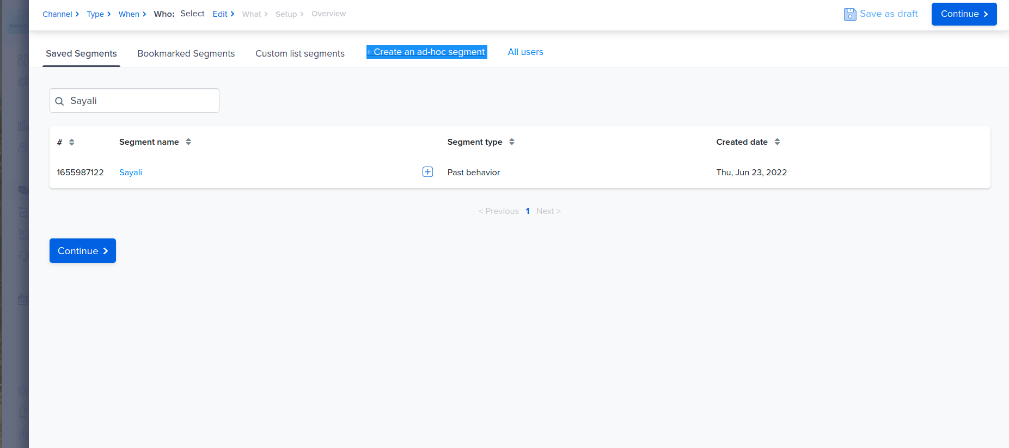The height and width of the screenshot is (448, 1009).
Task: Click the Segment name column header
Action: pos(149,142)
